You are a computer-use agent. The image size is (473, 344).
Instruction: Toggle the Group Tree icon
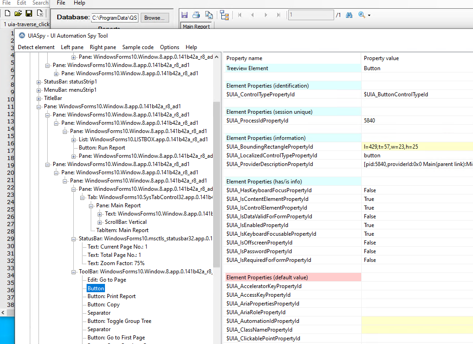pyautogui.click(x=225, y=15)
